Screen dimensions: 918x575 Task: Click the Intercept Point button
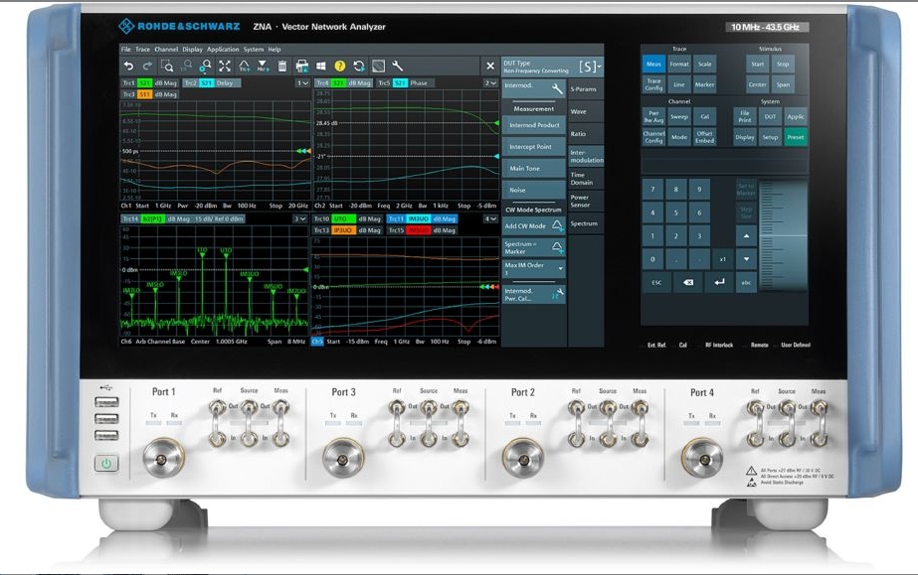534,146
